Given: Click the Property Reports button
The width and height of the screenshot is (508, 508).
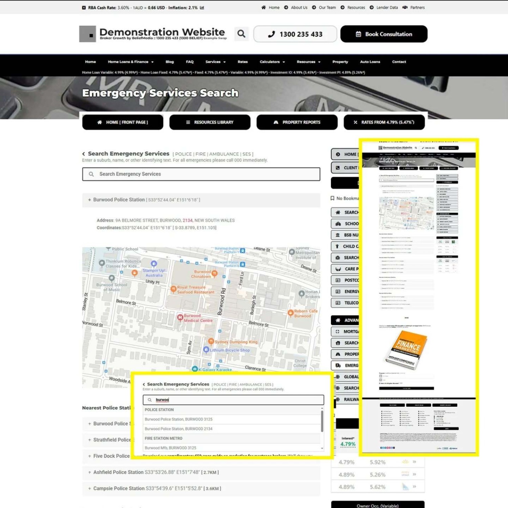Looking at the screenshot, I should click(297, 122).
